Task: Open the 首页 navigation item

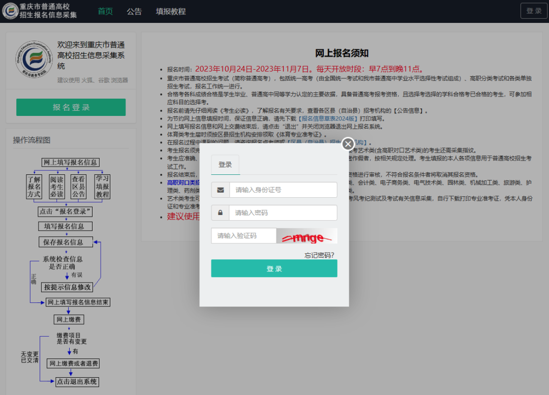Action: pos(105,11)
